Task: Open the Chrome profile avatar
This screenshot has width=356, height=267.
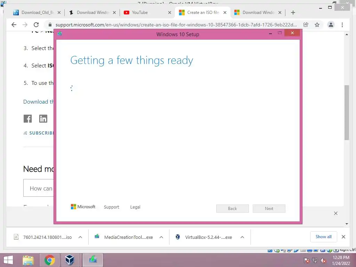Action: pos(331,25)
